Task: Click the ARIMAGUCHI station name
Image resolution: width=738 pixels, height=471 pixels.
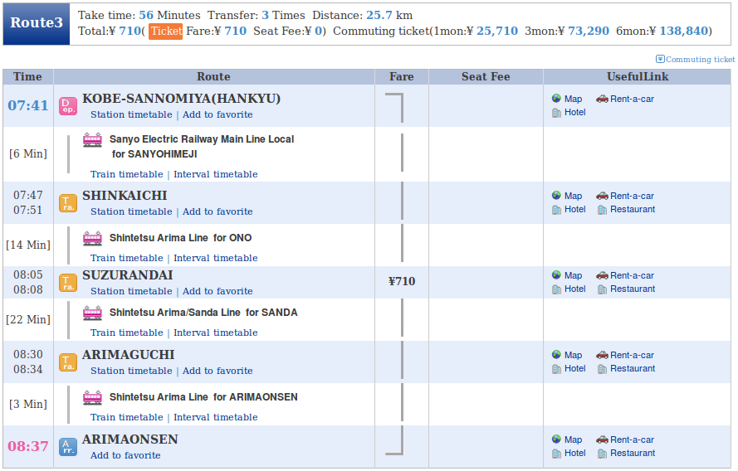Action: pos(129,355)
